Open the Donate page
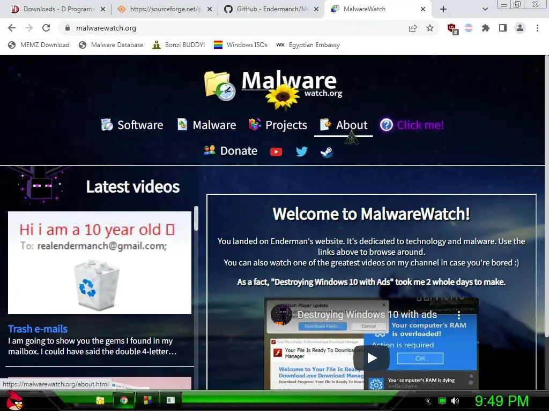Viewport: 549px width, 411px height. click(x=231, y=150)
